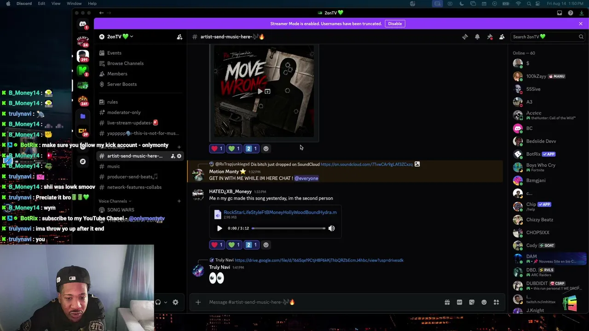589x331 pixels.
Task: Add a reaction under Move Wrong post
Action: tap(266, 148)
